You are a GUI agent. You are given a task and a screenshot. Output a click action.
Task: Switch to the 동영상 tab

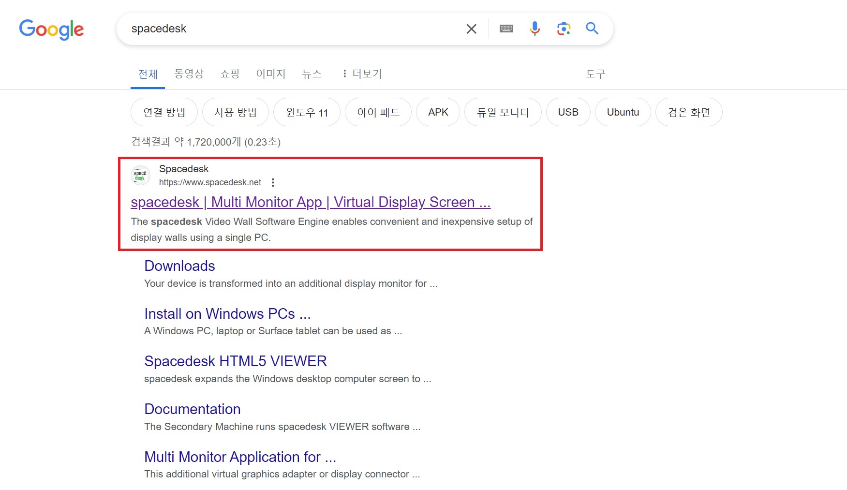tap(189, 74)
